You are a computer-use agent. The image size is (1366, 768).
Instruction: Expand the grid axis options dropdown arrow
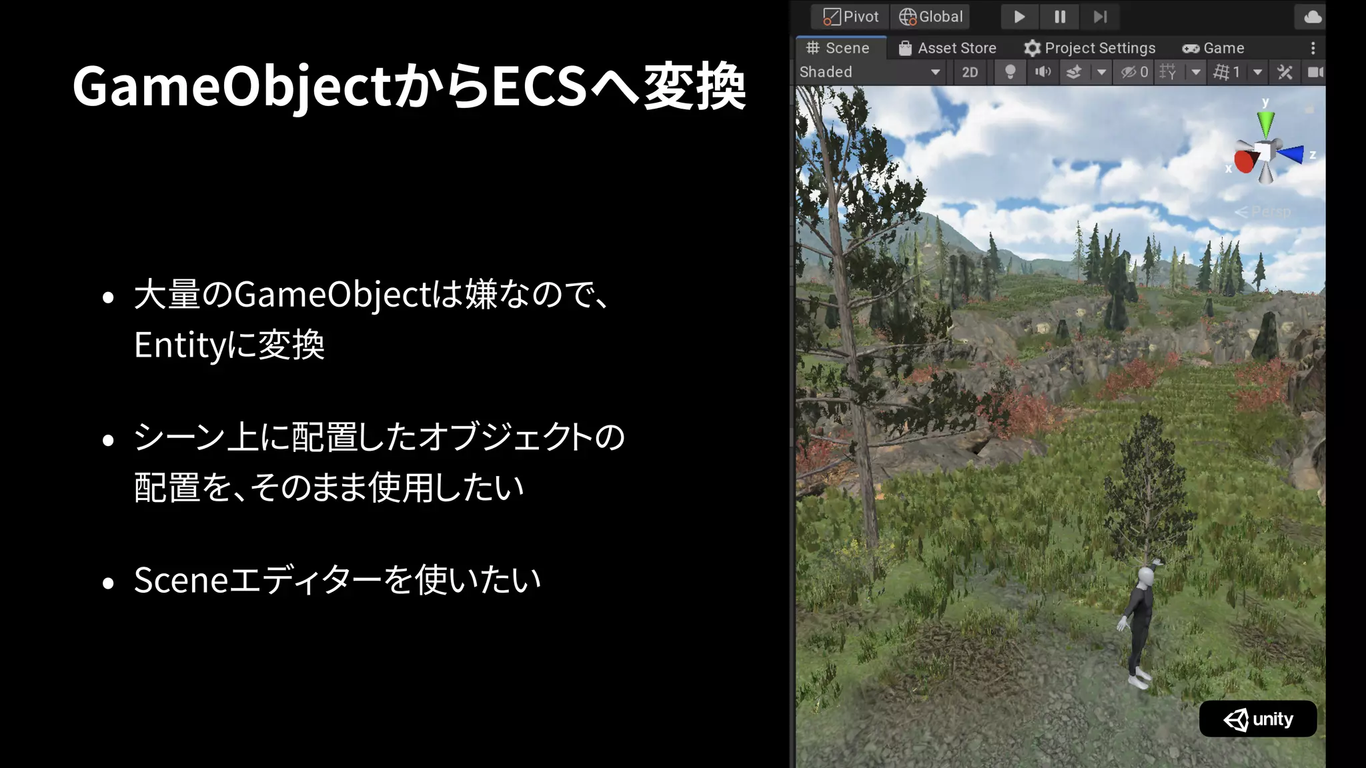1196,72
